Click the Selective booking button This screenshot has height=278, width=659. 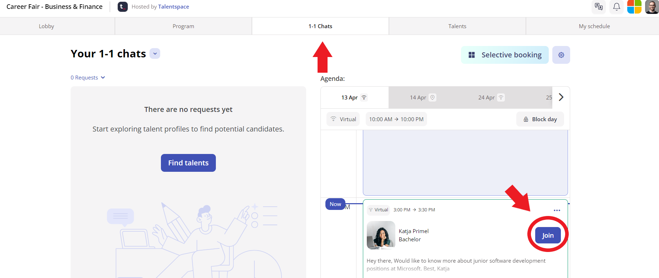click(505, 55)
